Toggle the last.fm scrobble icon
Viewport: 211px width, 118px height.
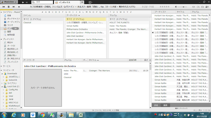click(x=198, y=7)
